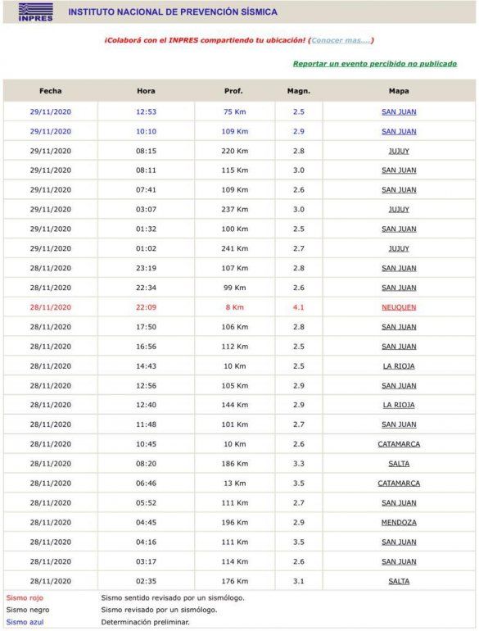The width and height of the screenshot is (479, 631).
Task: Open the MENDOZA map link
Action: 399,522
